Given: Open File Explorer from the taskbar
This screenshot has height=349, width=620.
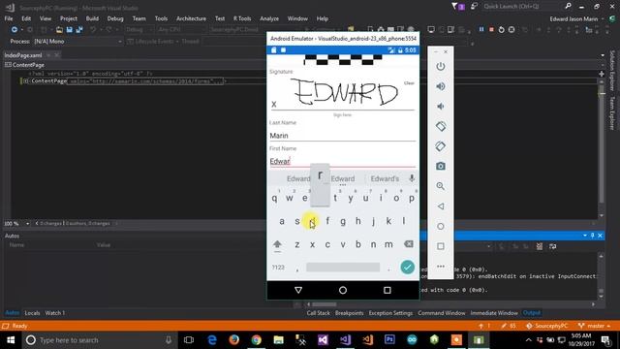Looking at the screenshot, I should 278,340.
